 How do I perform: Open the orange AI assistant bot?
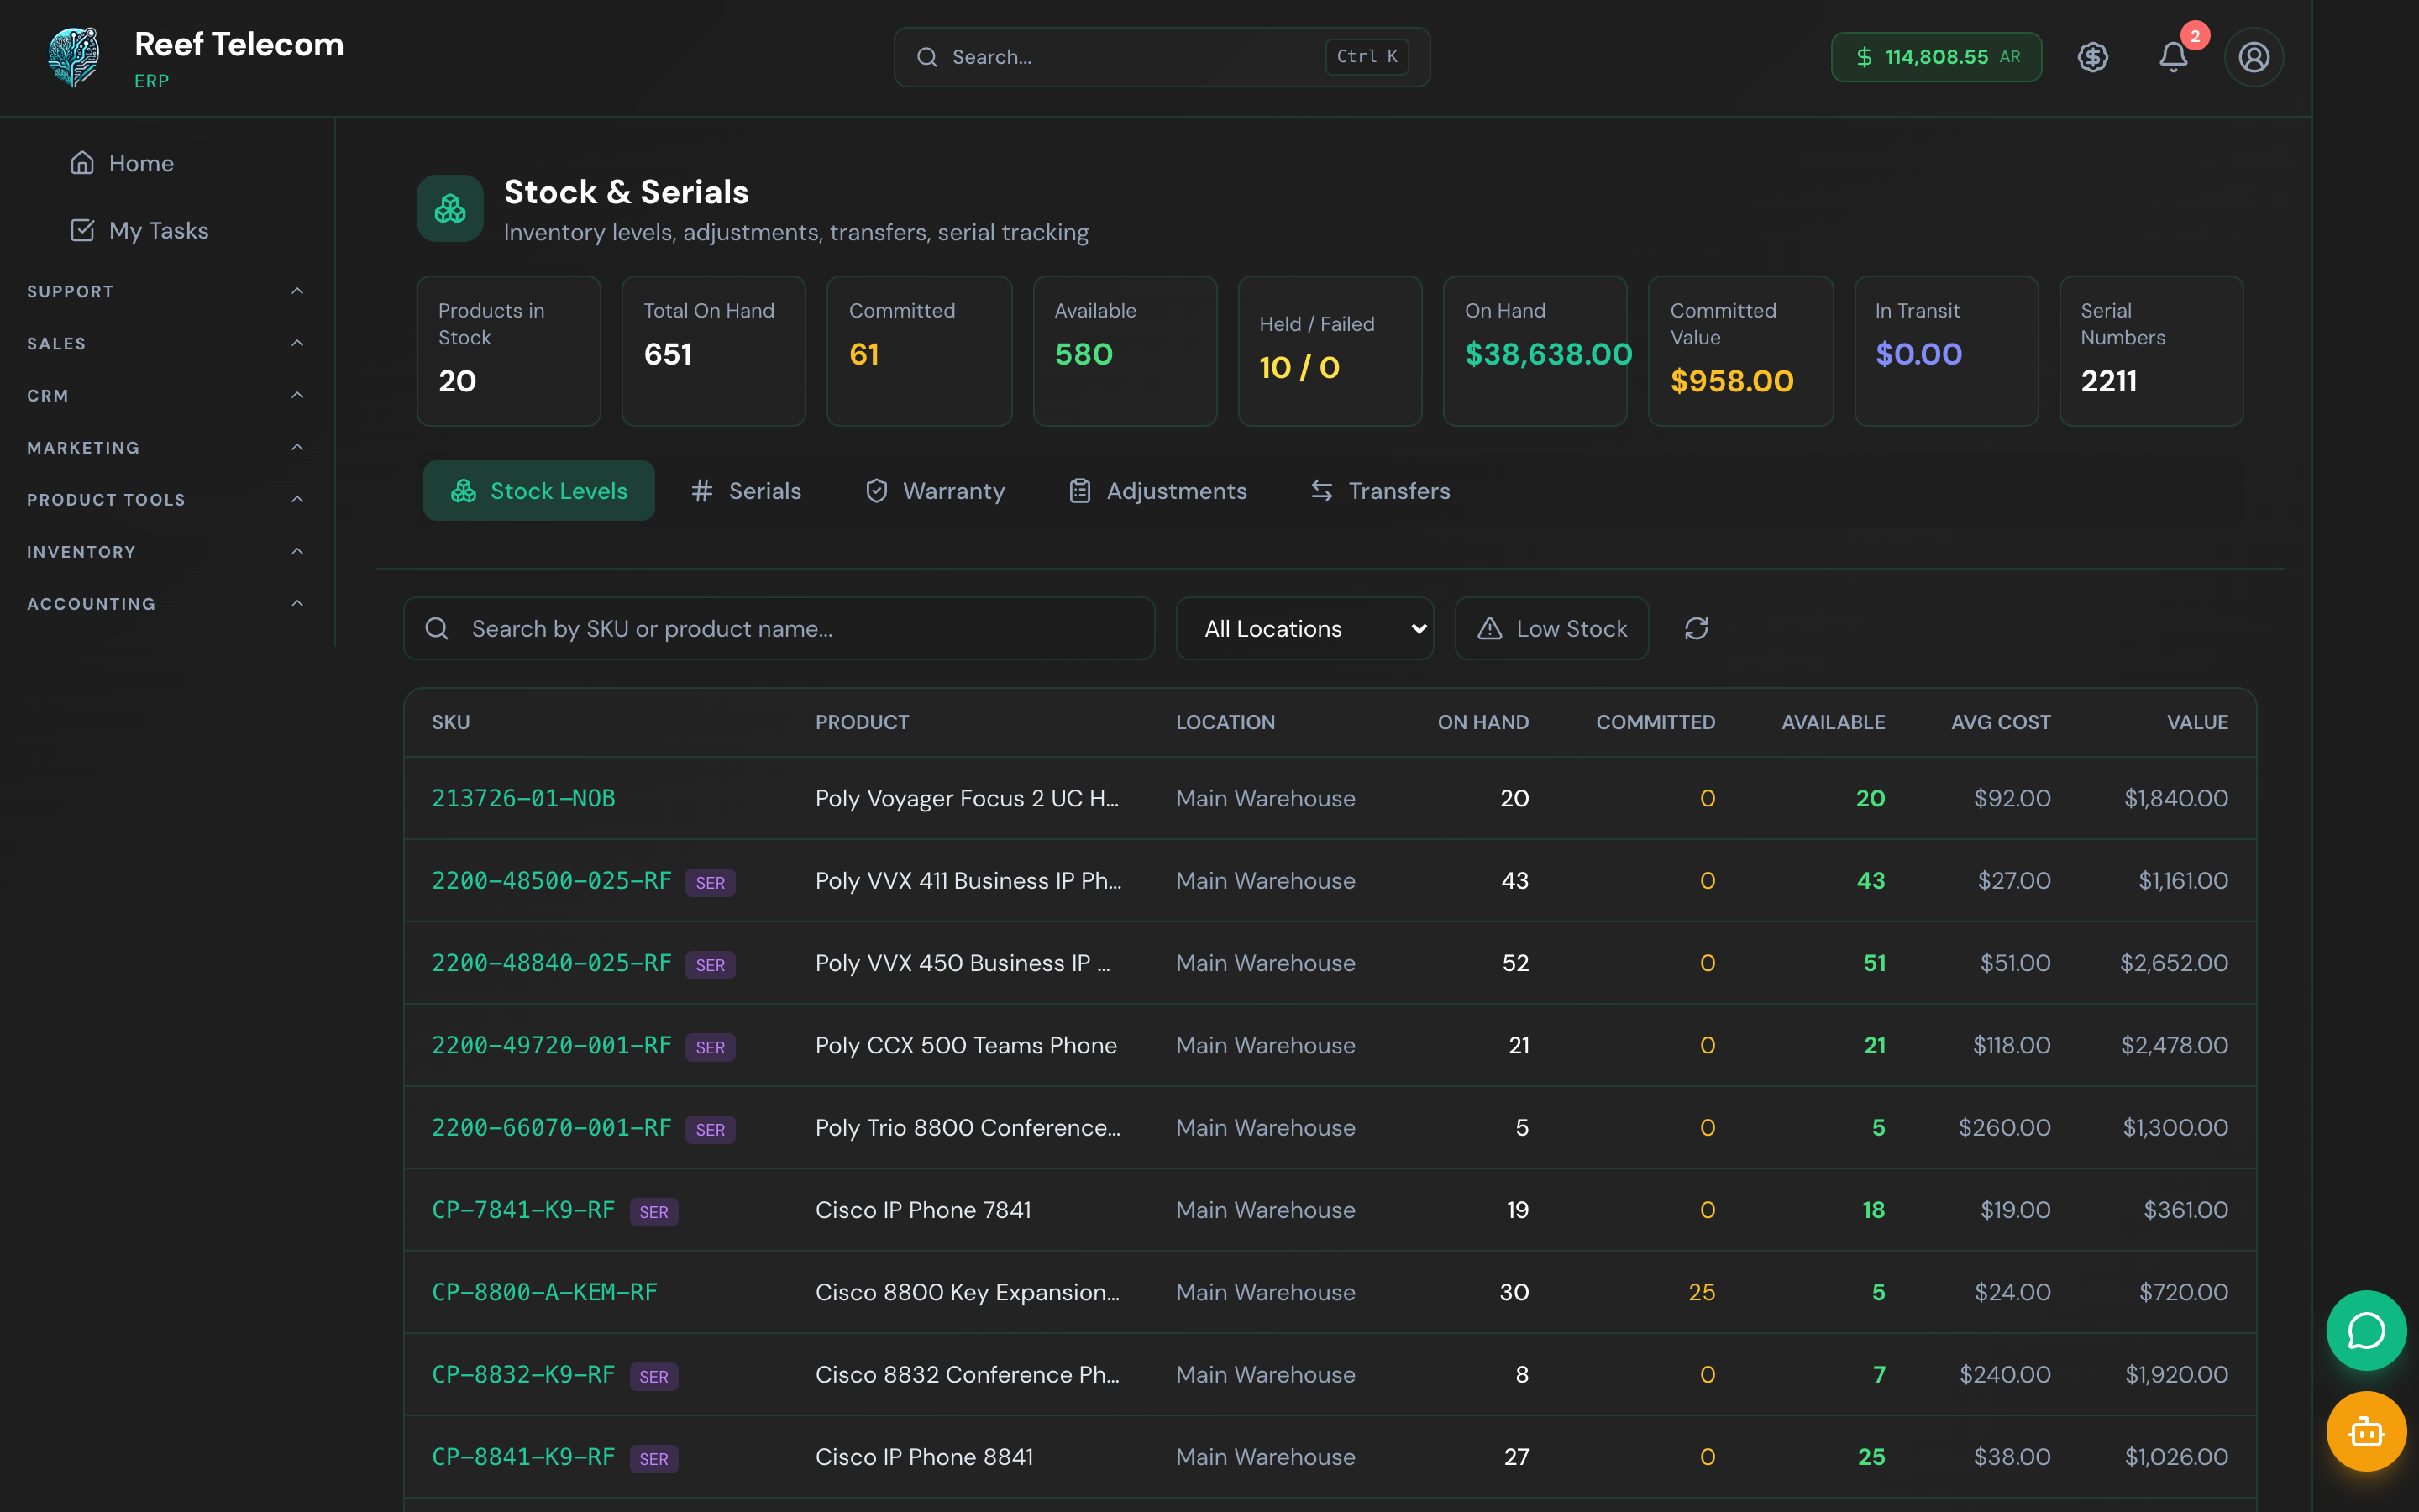tap(2366, 1431)
